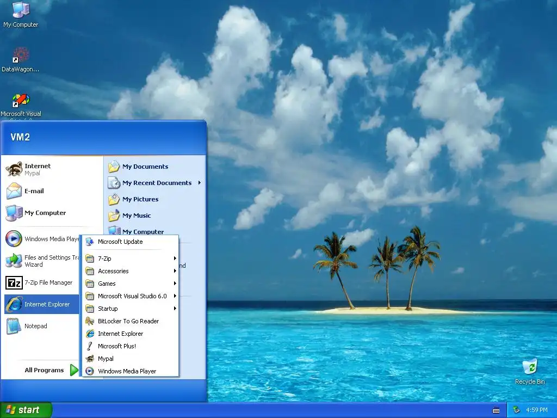Click My Recent Documents icon
557x418 pixels.
click(x=114, y=183)
